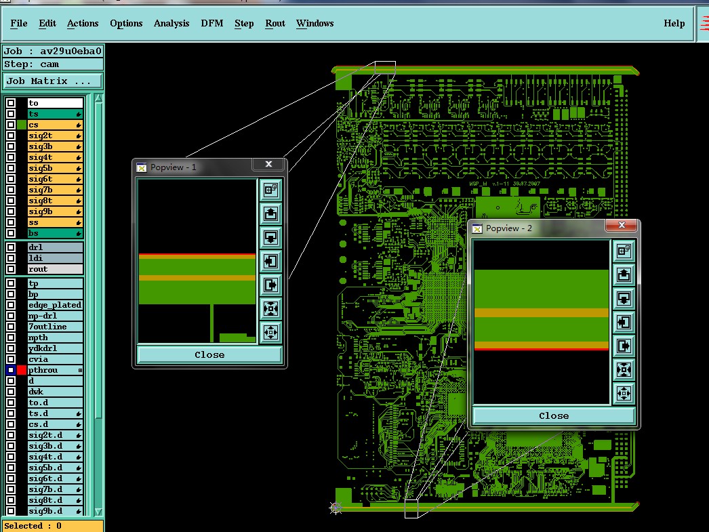Click the small arrow marker on sig4t.d row
Screen dimensions: 709x532
point(79,457)
